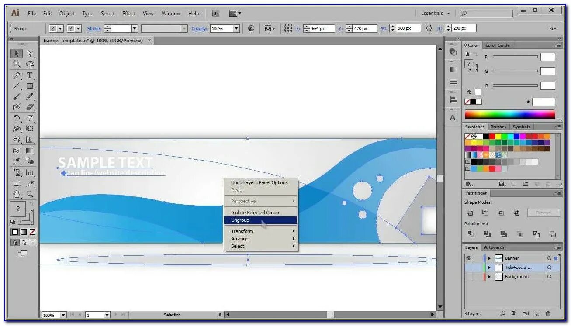Open the Stroke panel icon in dock
Image resolution: width=571 pixels, height=326 pixels.
click(x=453, y=82)
